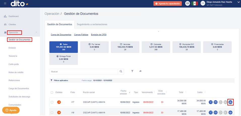
Task: Open the Cargas Fallidas link
Action: pos(81,34)
